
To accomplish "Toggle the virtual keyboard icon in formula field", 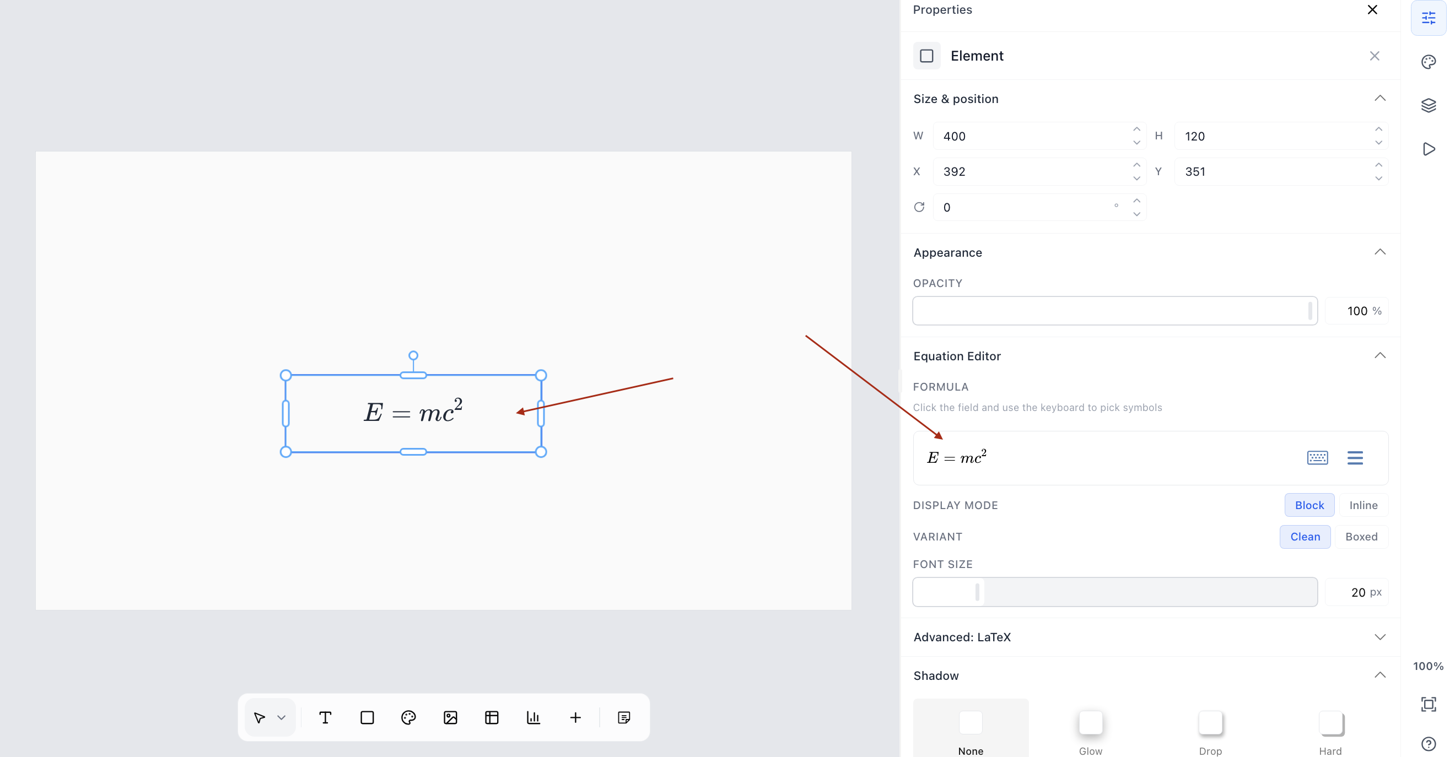I will 1317,458.
